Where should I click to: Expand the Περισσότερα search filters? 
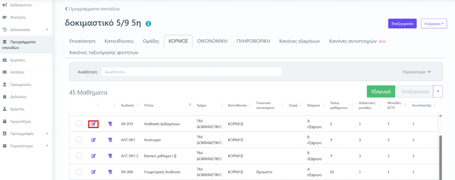416,71
